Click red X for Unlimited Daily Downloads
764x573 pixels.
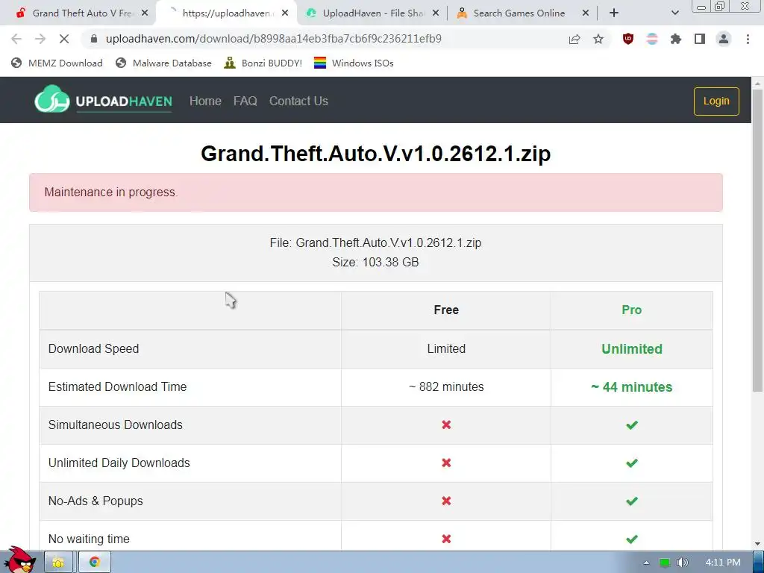[446, 463]
